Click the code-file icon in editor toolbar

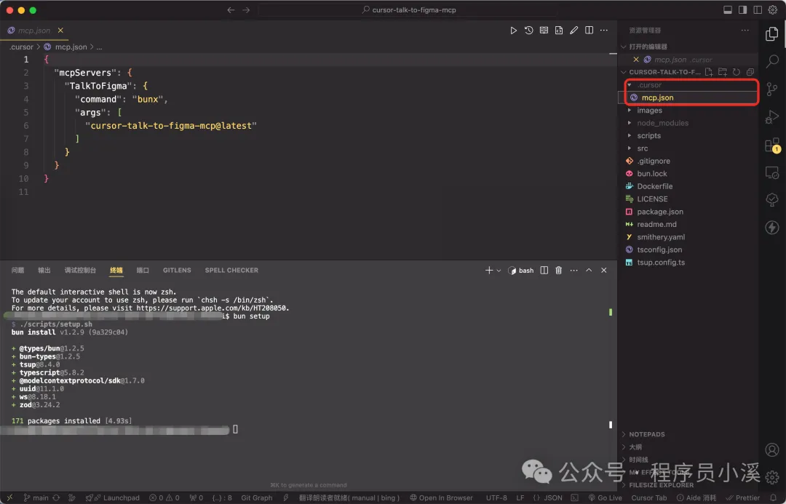pos(559,31)
